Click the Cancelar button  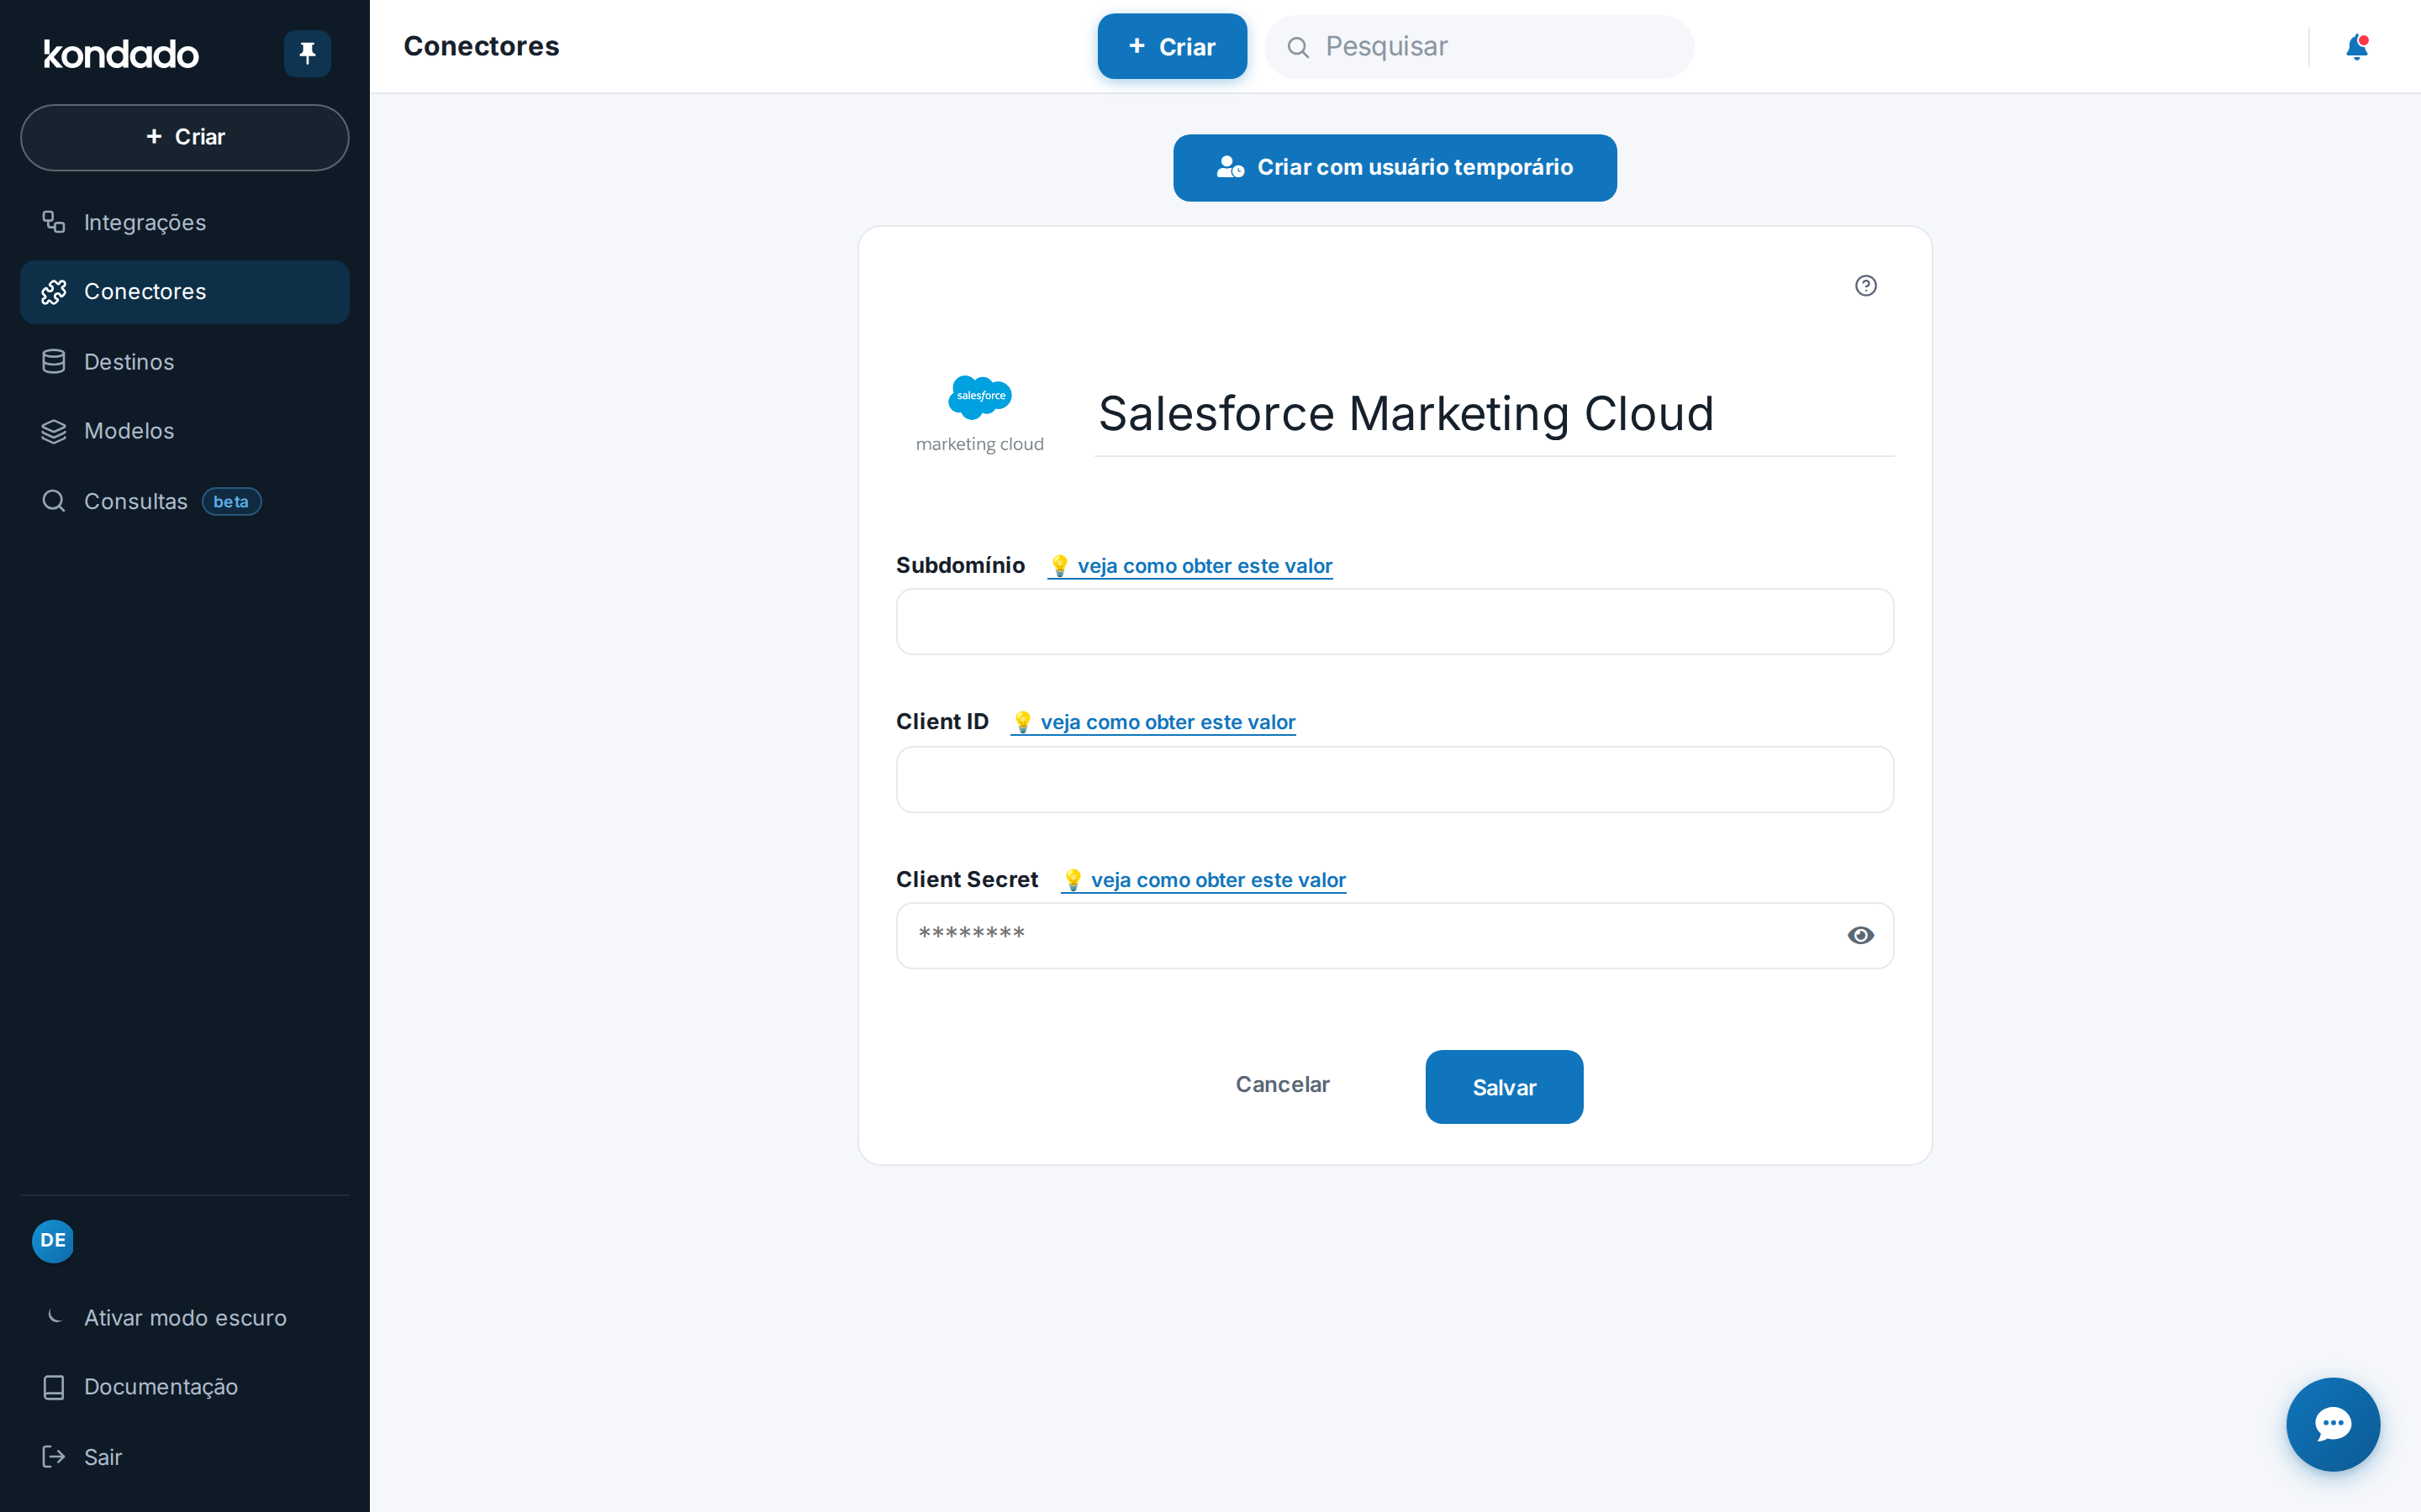[x=1283, y=1085]
